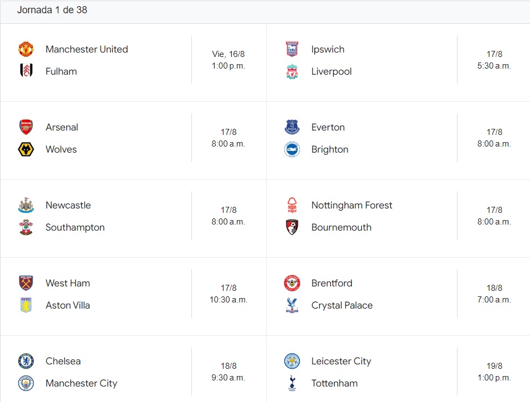This screenshot has width=530, height=402.
Task: Click the Brighton seagull logo
Action: [292, 149]
